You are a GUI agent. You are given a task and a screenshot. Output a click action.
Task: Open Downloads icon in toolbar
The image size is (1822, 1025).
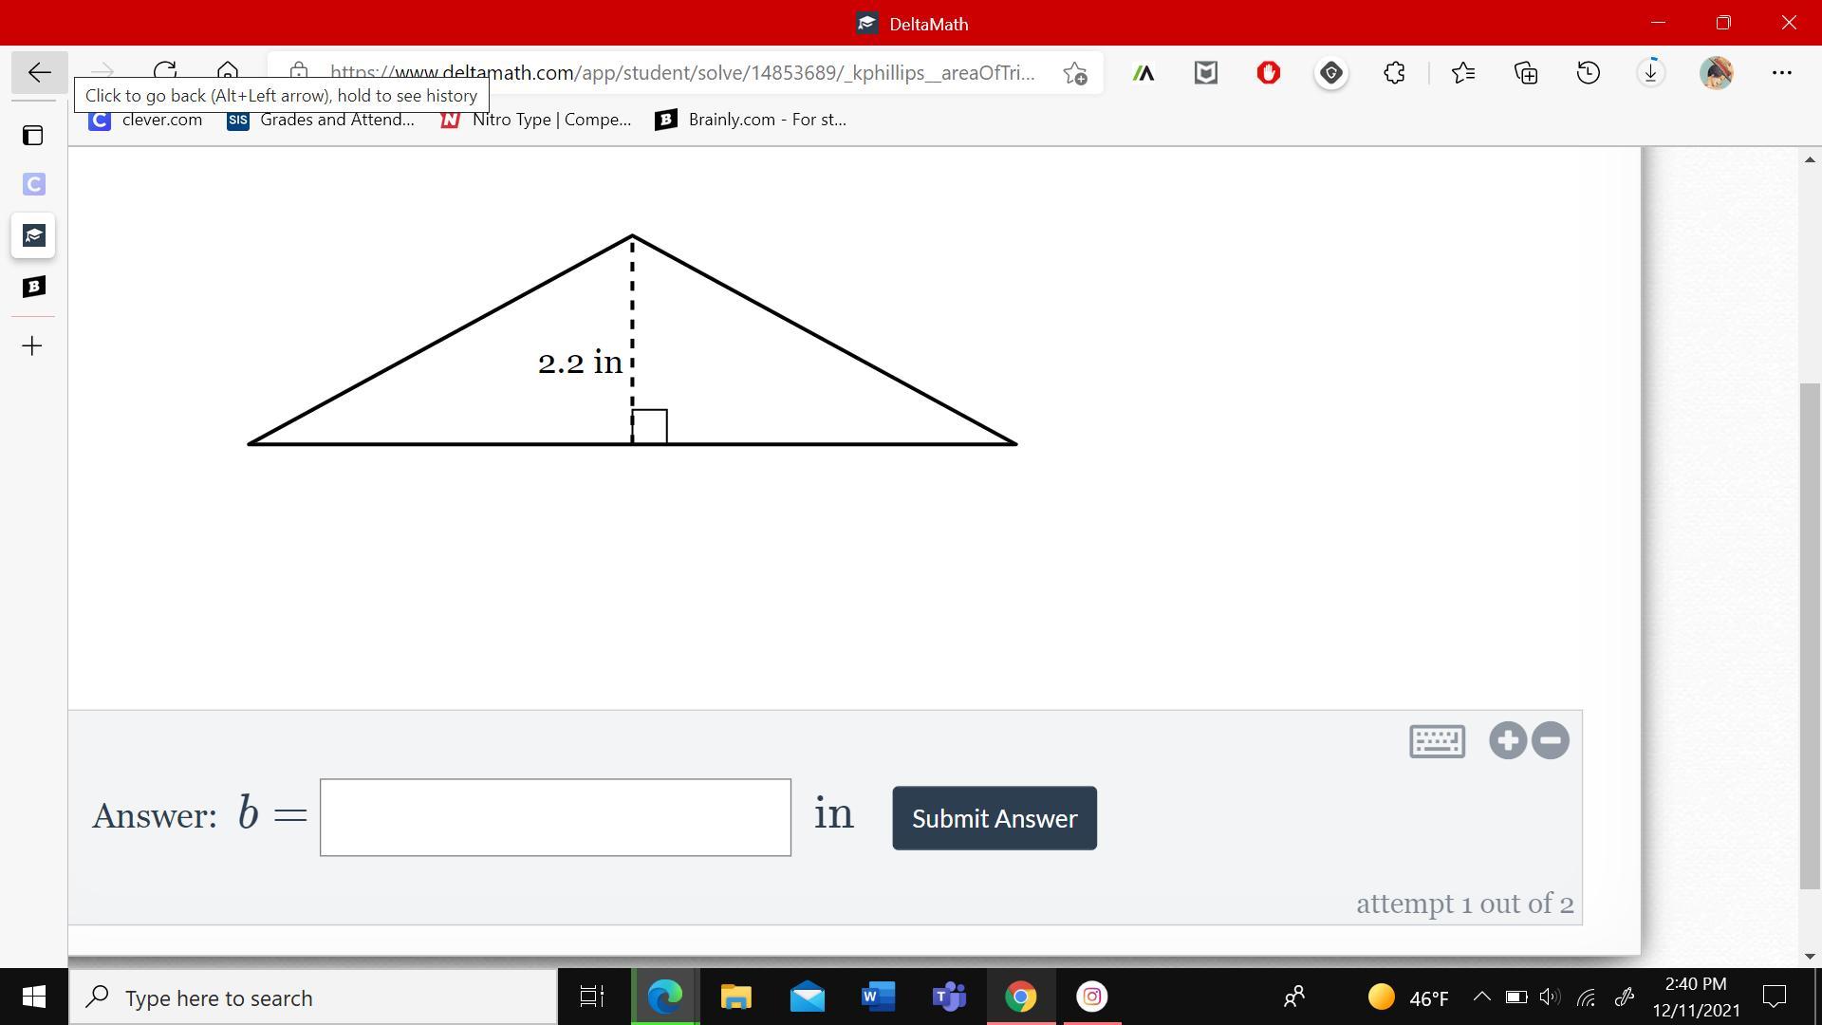pos(1650,73)
